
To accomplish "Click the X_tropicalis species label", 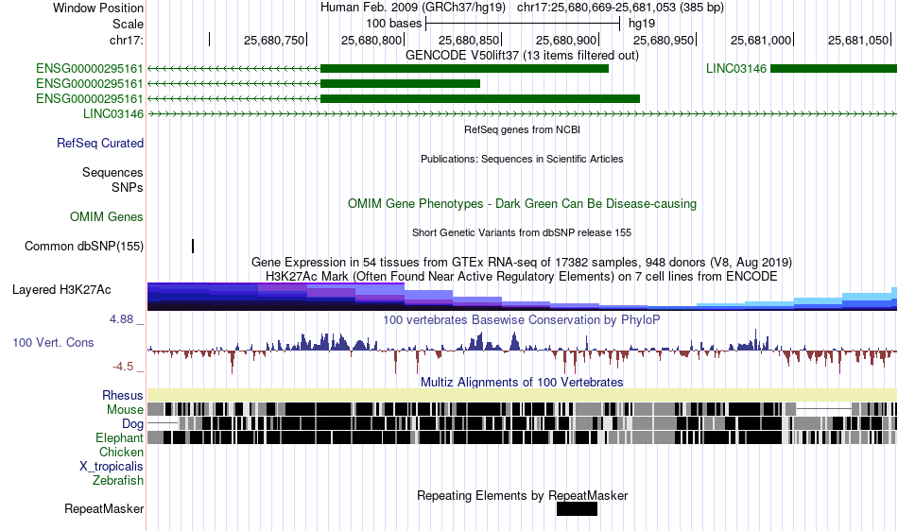I will tap(112, 467).
